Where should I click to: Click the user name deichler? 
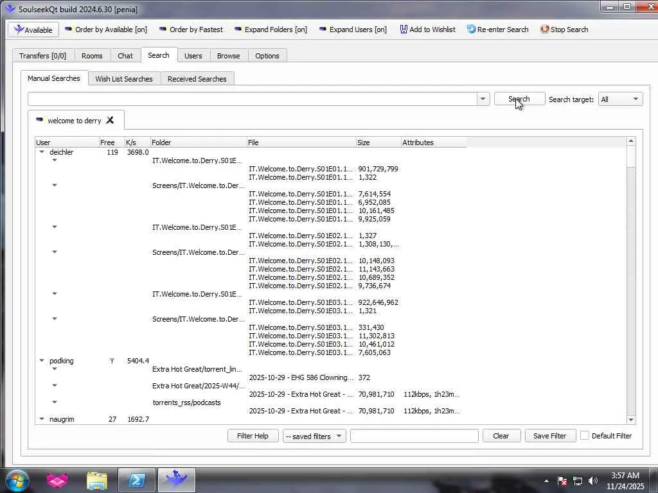(x=61, y=152)
